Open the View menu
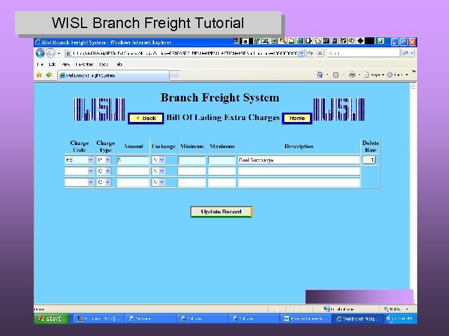This screenshot has height=336, width=449. (x=66, y=64)
